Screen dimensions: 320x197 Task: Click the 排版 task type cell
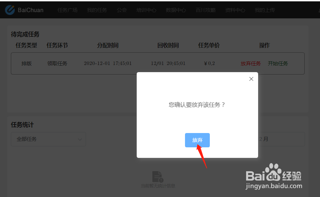27,64
